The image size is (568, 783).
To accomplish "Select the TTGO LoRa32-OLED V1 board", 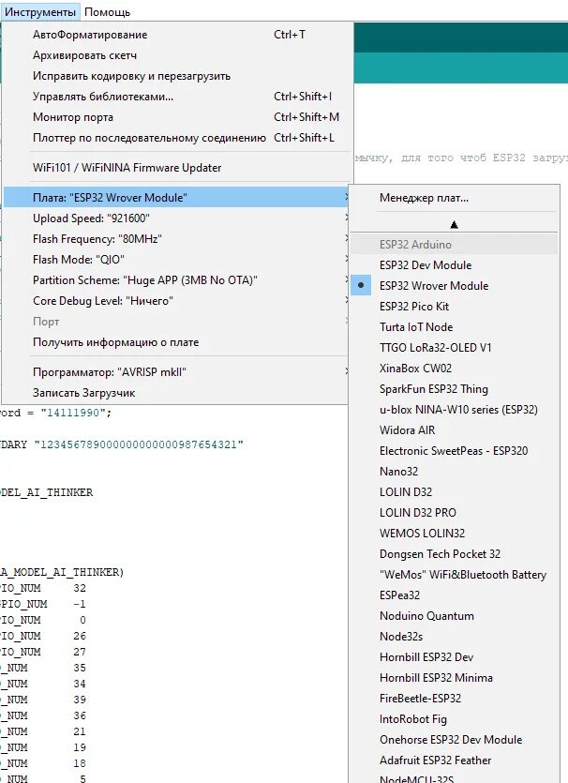I will click(x=455, y=348).
